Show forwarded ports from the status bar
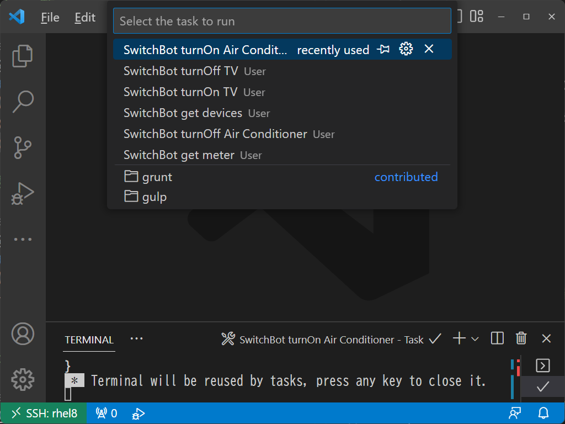Image resolution: width=565 pixels, height=424 pixels. pos(105,413)
